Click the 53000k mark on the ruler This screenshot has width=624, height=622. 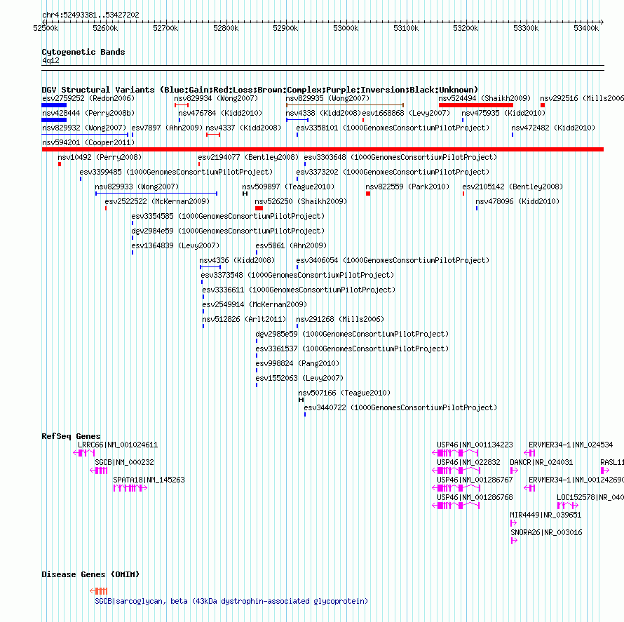(x=346, y=28)
